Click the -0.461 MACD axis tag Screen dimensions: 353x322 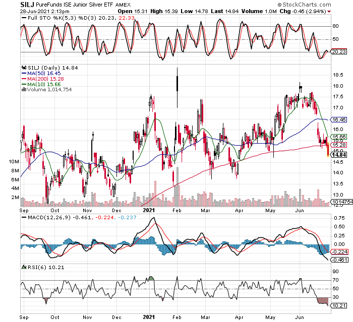(340, 260)
